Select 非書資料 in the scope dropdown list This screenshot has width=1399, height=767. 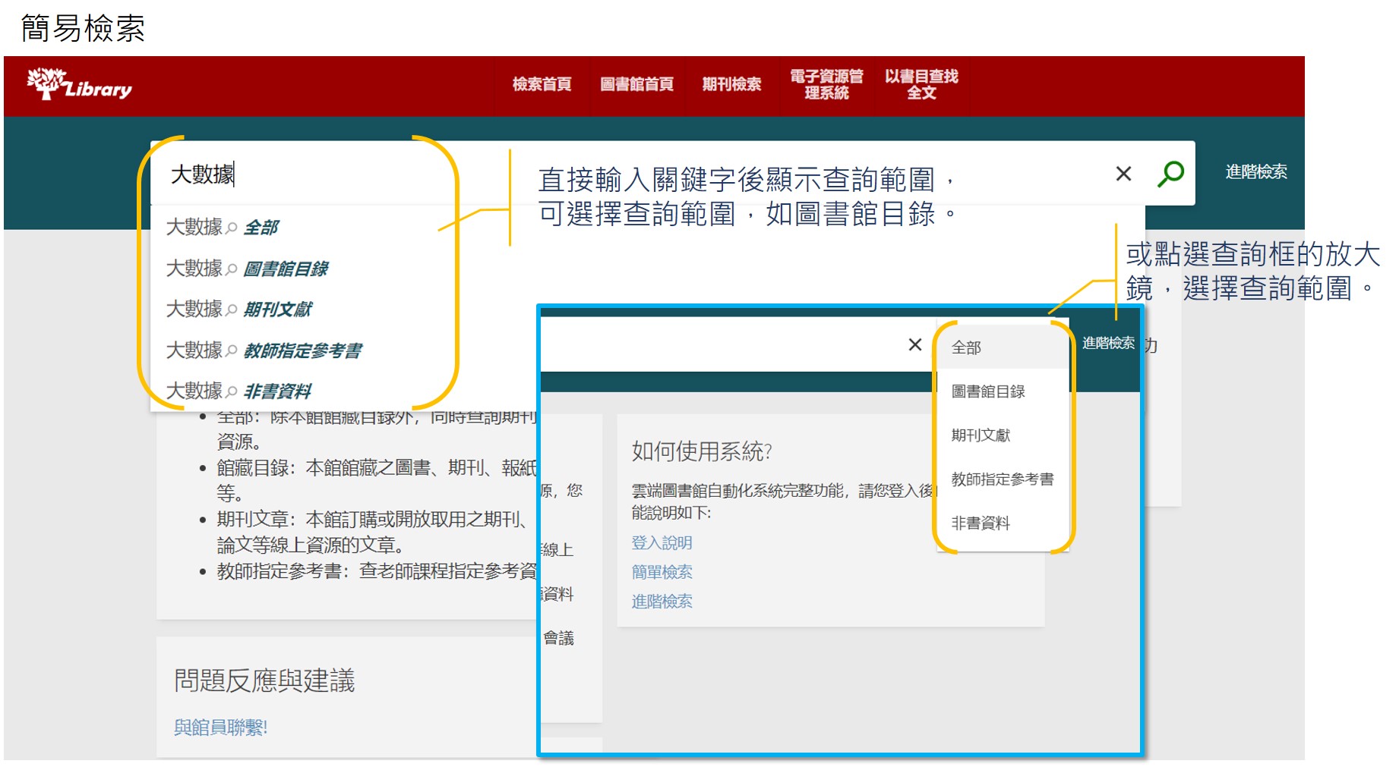(x=981, y=523)
